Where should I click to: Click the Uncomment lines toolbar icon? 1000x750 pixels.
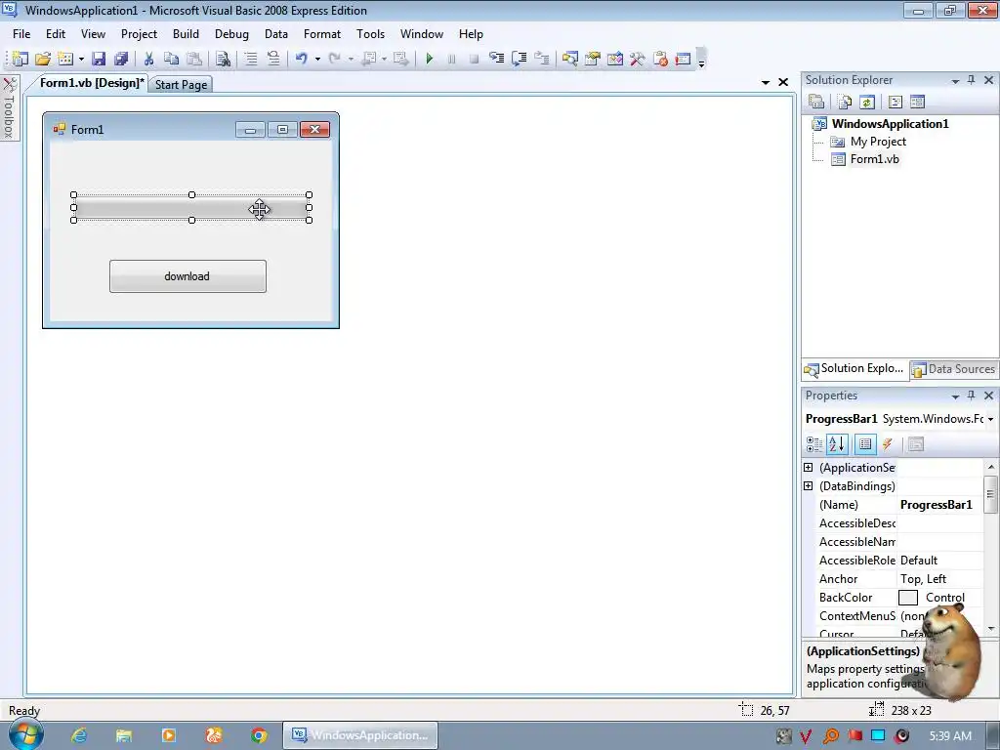pos(273,59)
